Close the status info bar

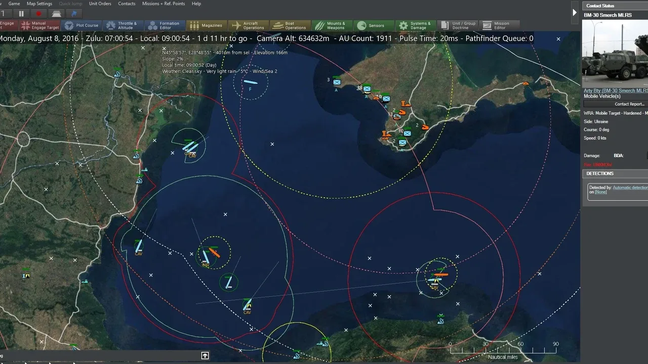click(x=558, y=39)
